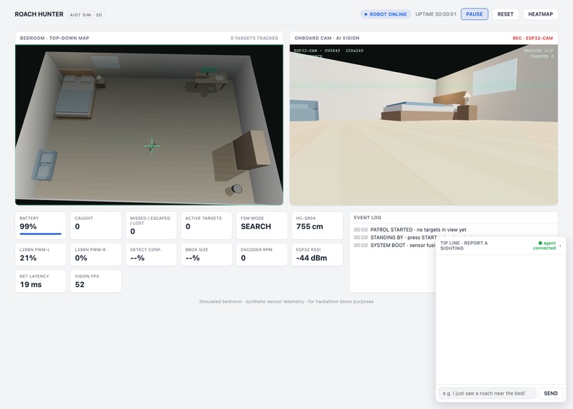This screenshot has height=409, width=573.
Task: Send the tip line message
Action: [x=551, y=393]
